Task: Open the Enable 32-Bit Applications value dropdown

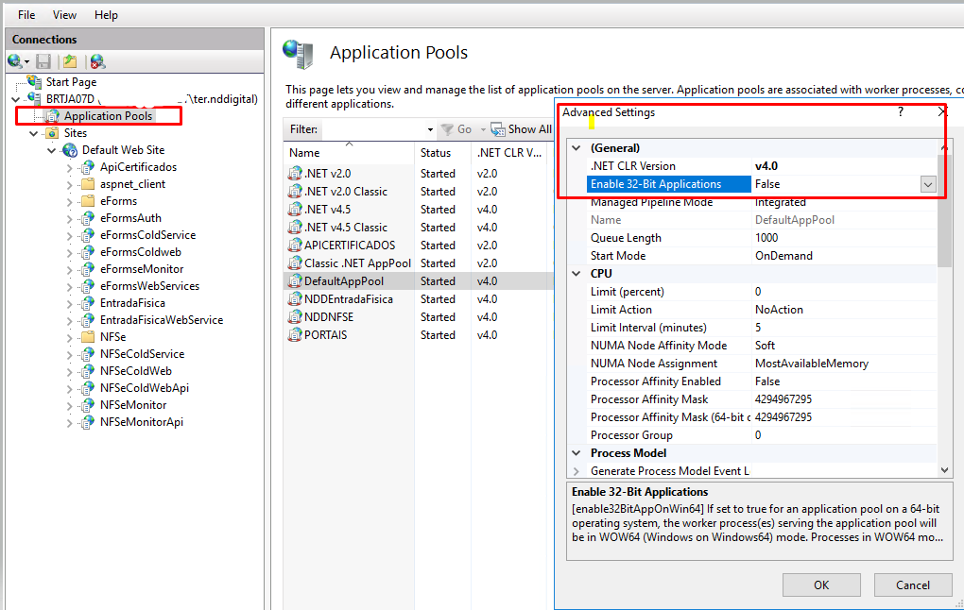Action: [927, 185]
